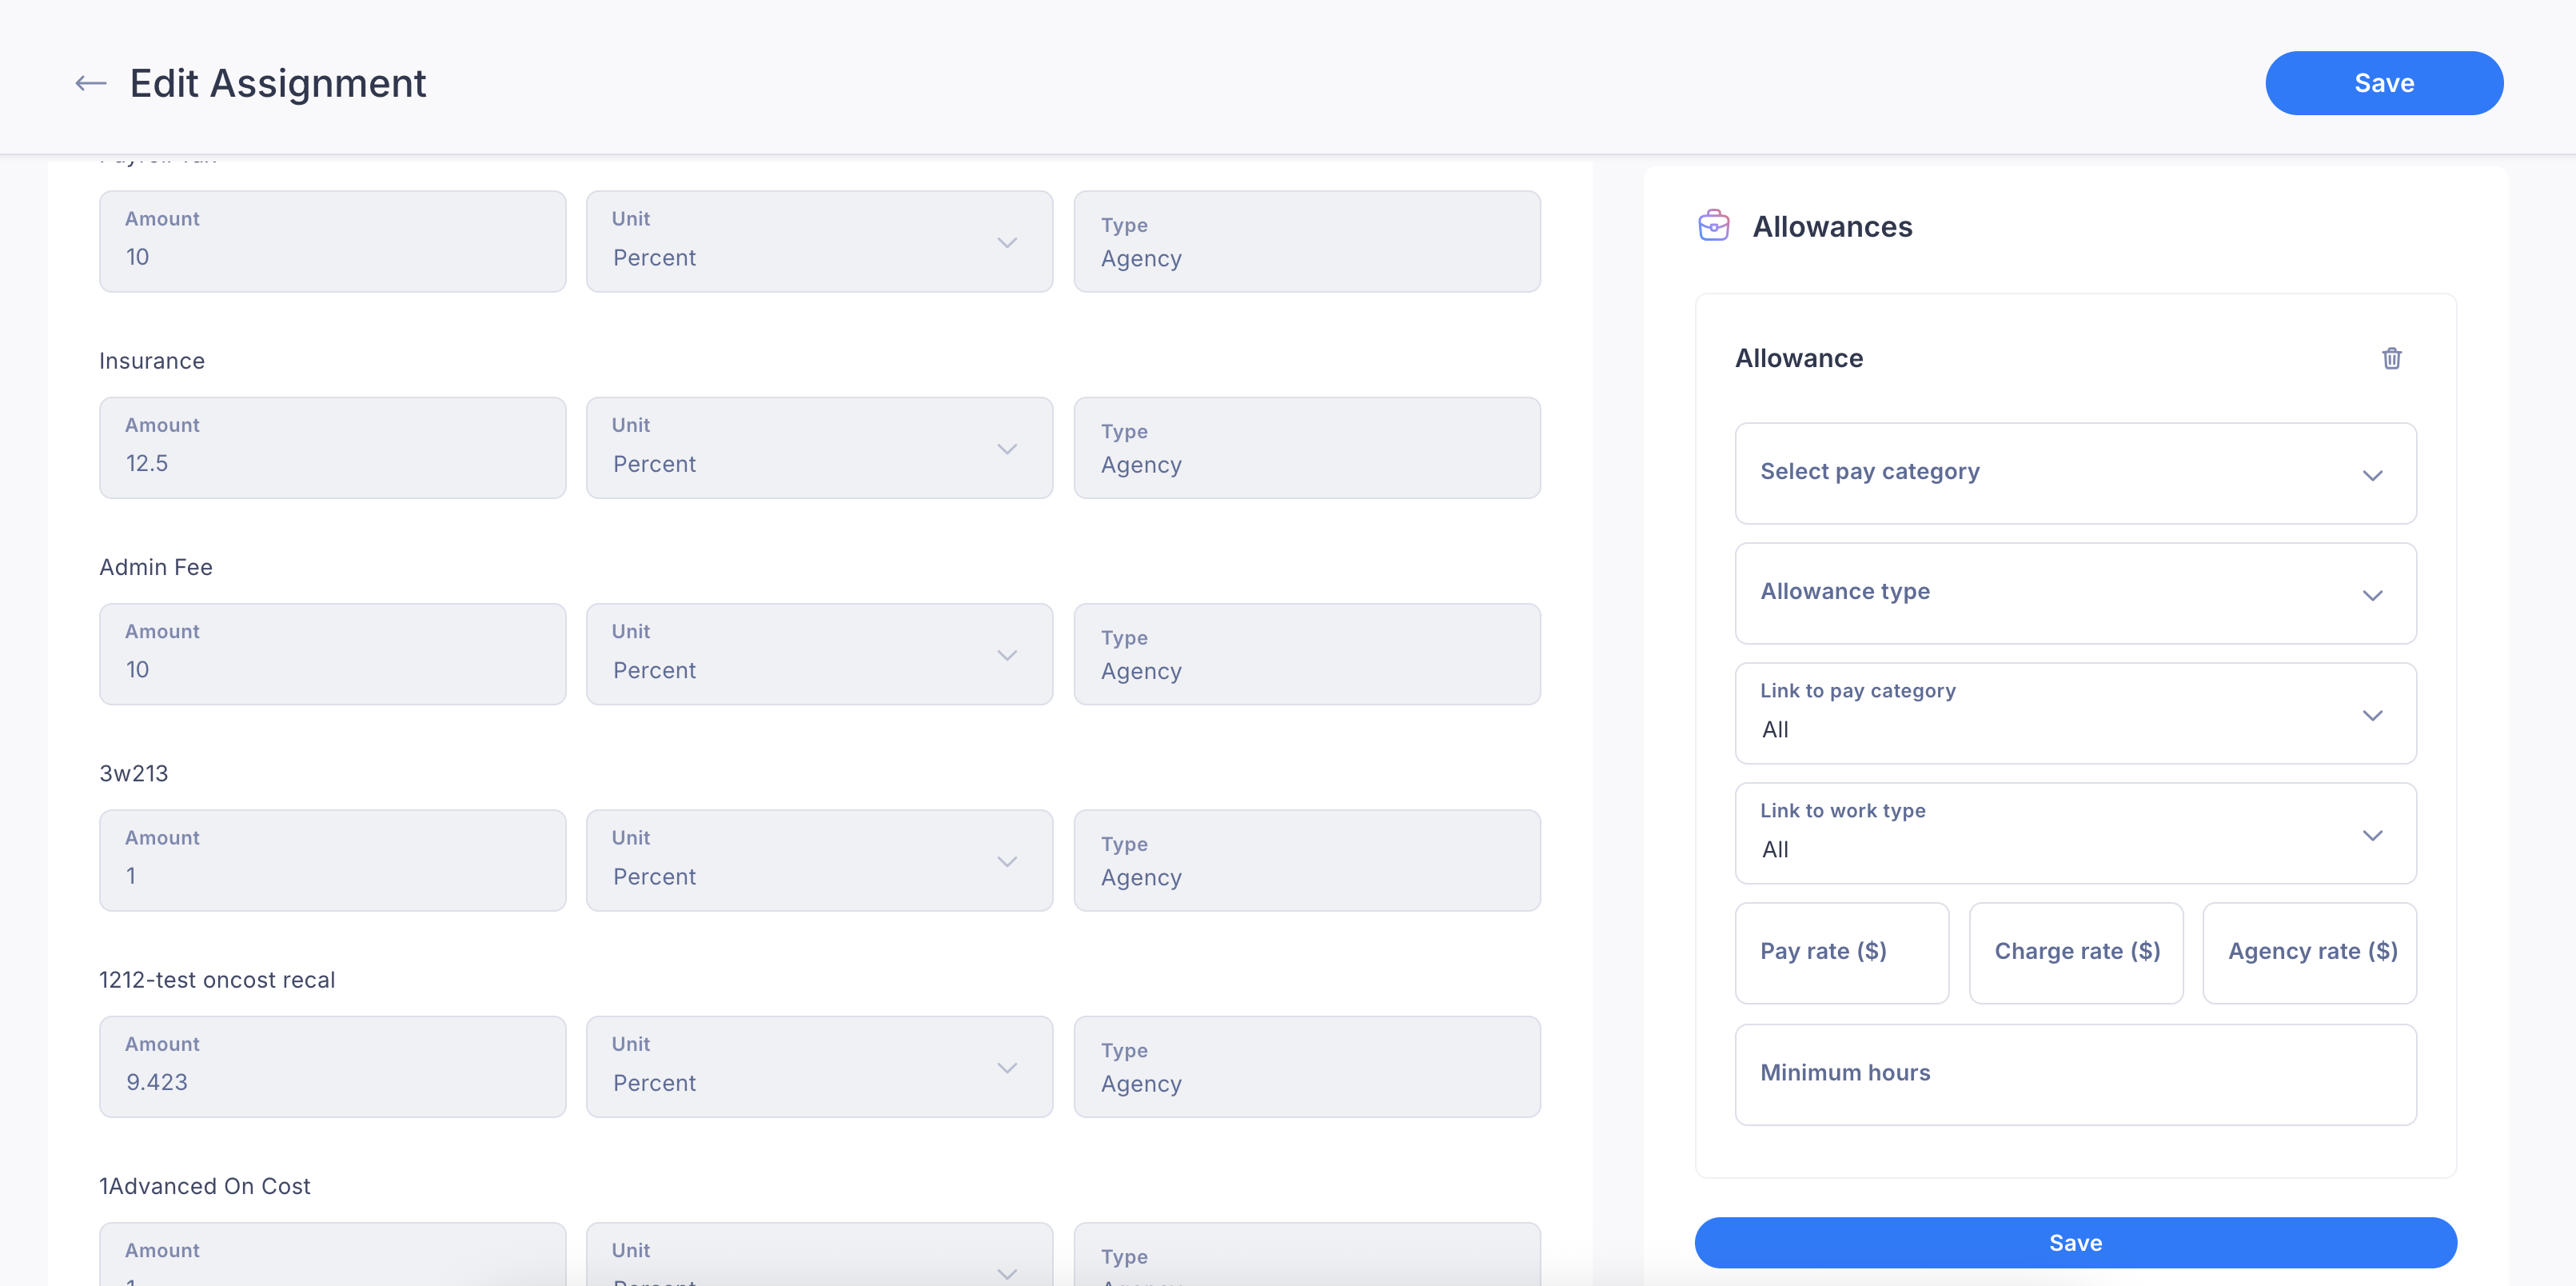2576x1286 pixels.
Task: Expand the Allowance type dropdown
Action: coord(2075,593)
